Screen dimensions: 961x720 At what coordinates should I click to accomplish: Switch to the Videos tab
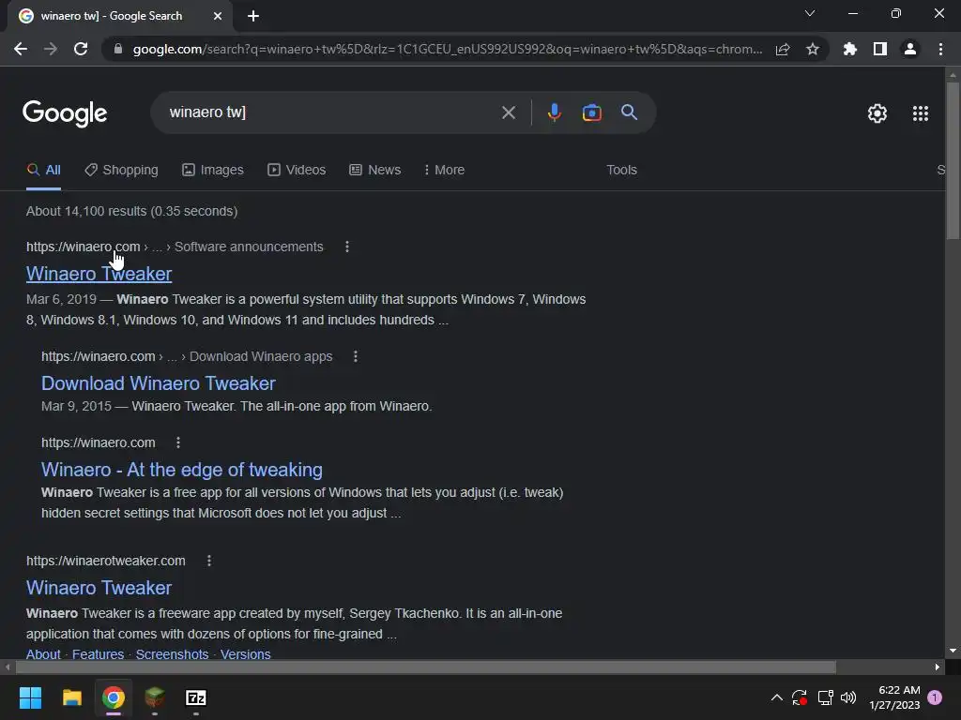coord(297,171)
